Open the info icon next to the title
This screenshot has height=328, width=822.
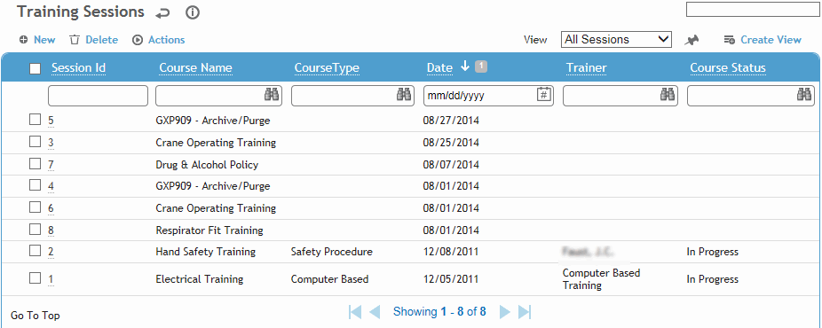click(193, 13)
